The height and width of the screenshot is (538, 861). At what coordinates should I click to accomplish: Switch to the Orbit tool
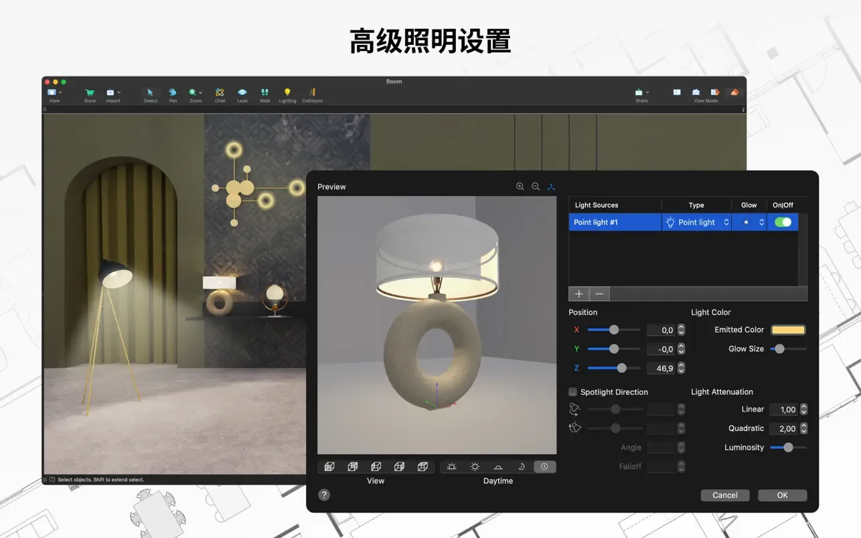tap(220, 92)
